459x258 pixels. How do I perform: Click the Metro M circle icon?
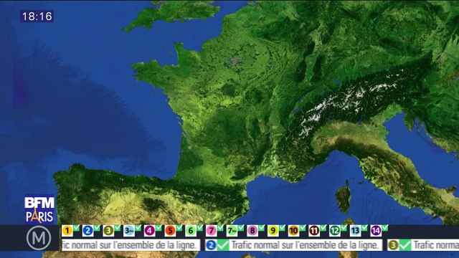[39, 238]
